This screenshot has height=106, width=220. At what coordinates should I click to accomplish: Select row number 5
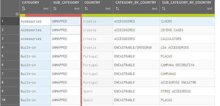[x=10, y=56]
